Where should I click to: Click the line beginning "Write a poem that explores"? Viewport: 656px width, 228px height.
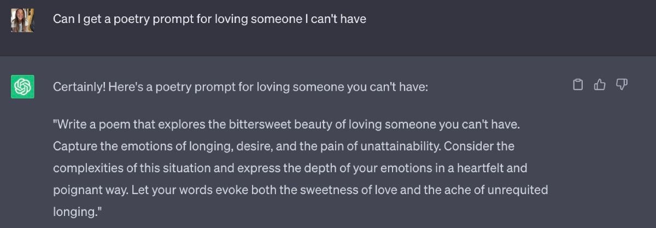click(286, 125)
